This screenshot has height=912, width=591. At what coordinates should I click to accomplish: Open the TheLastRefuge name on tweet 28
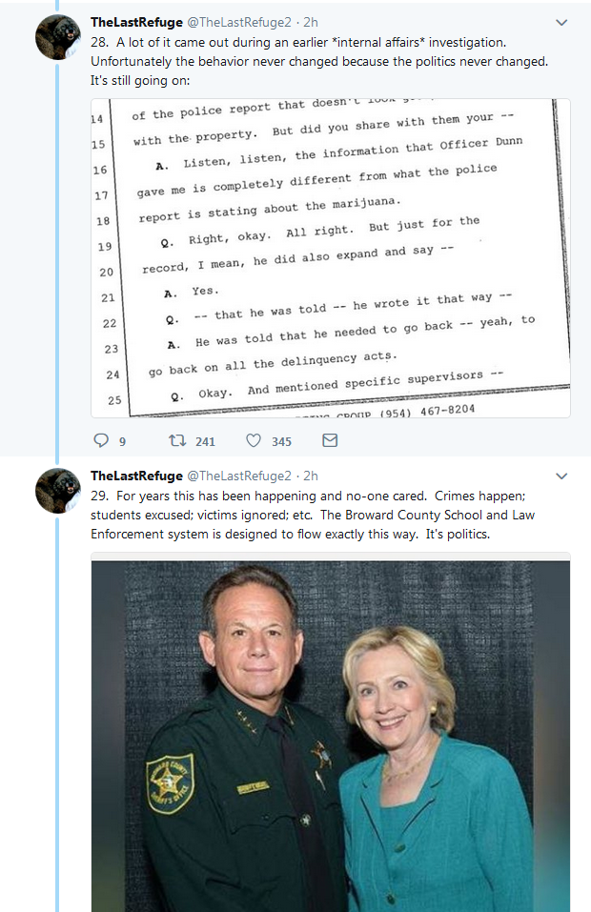136,22
